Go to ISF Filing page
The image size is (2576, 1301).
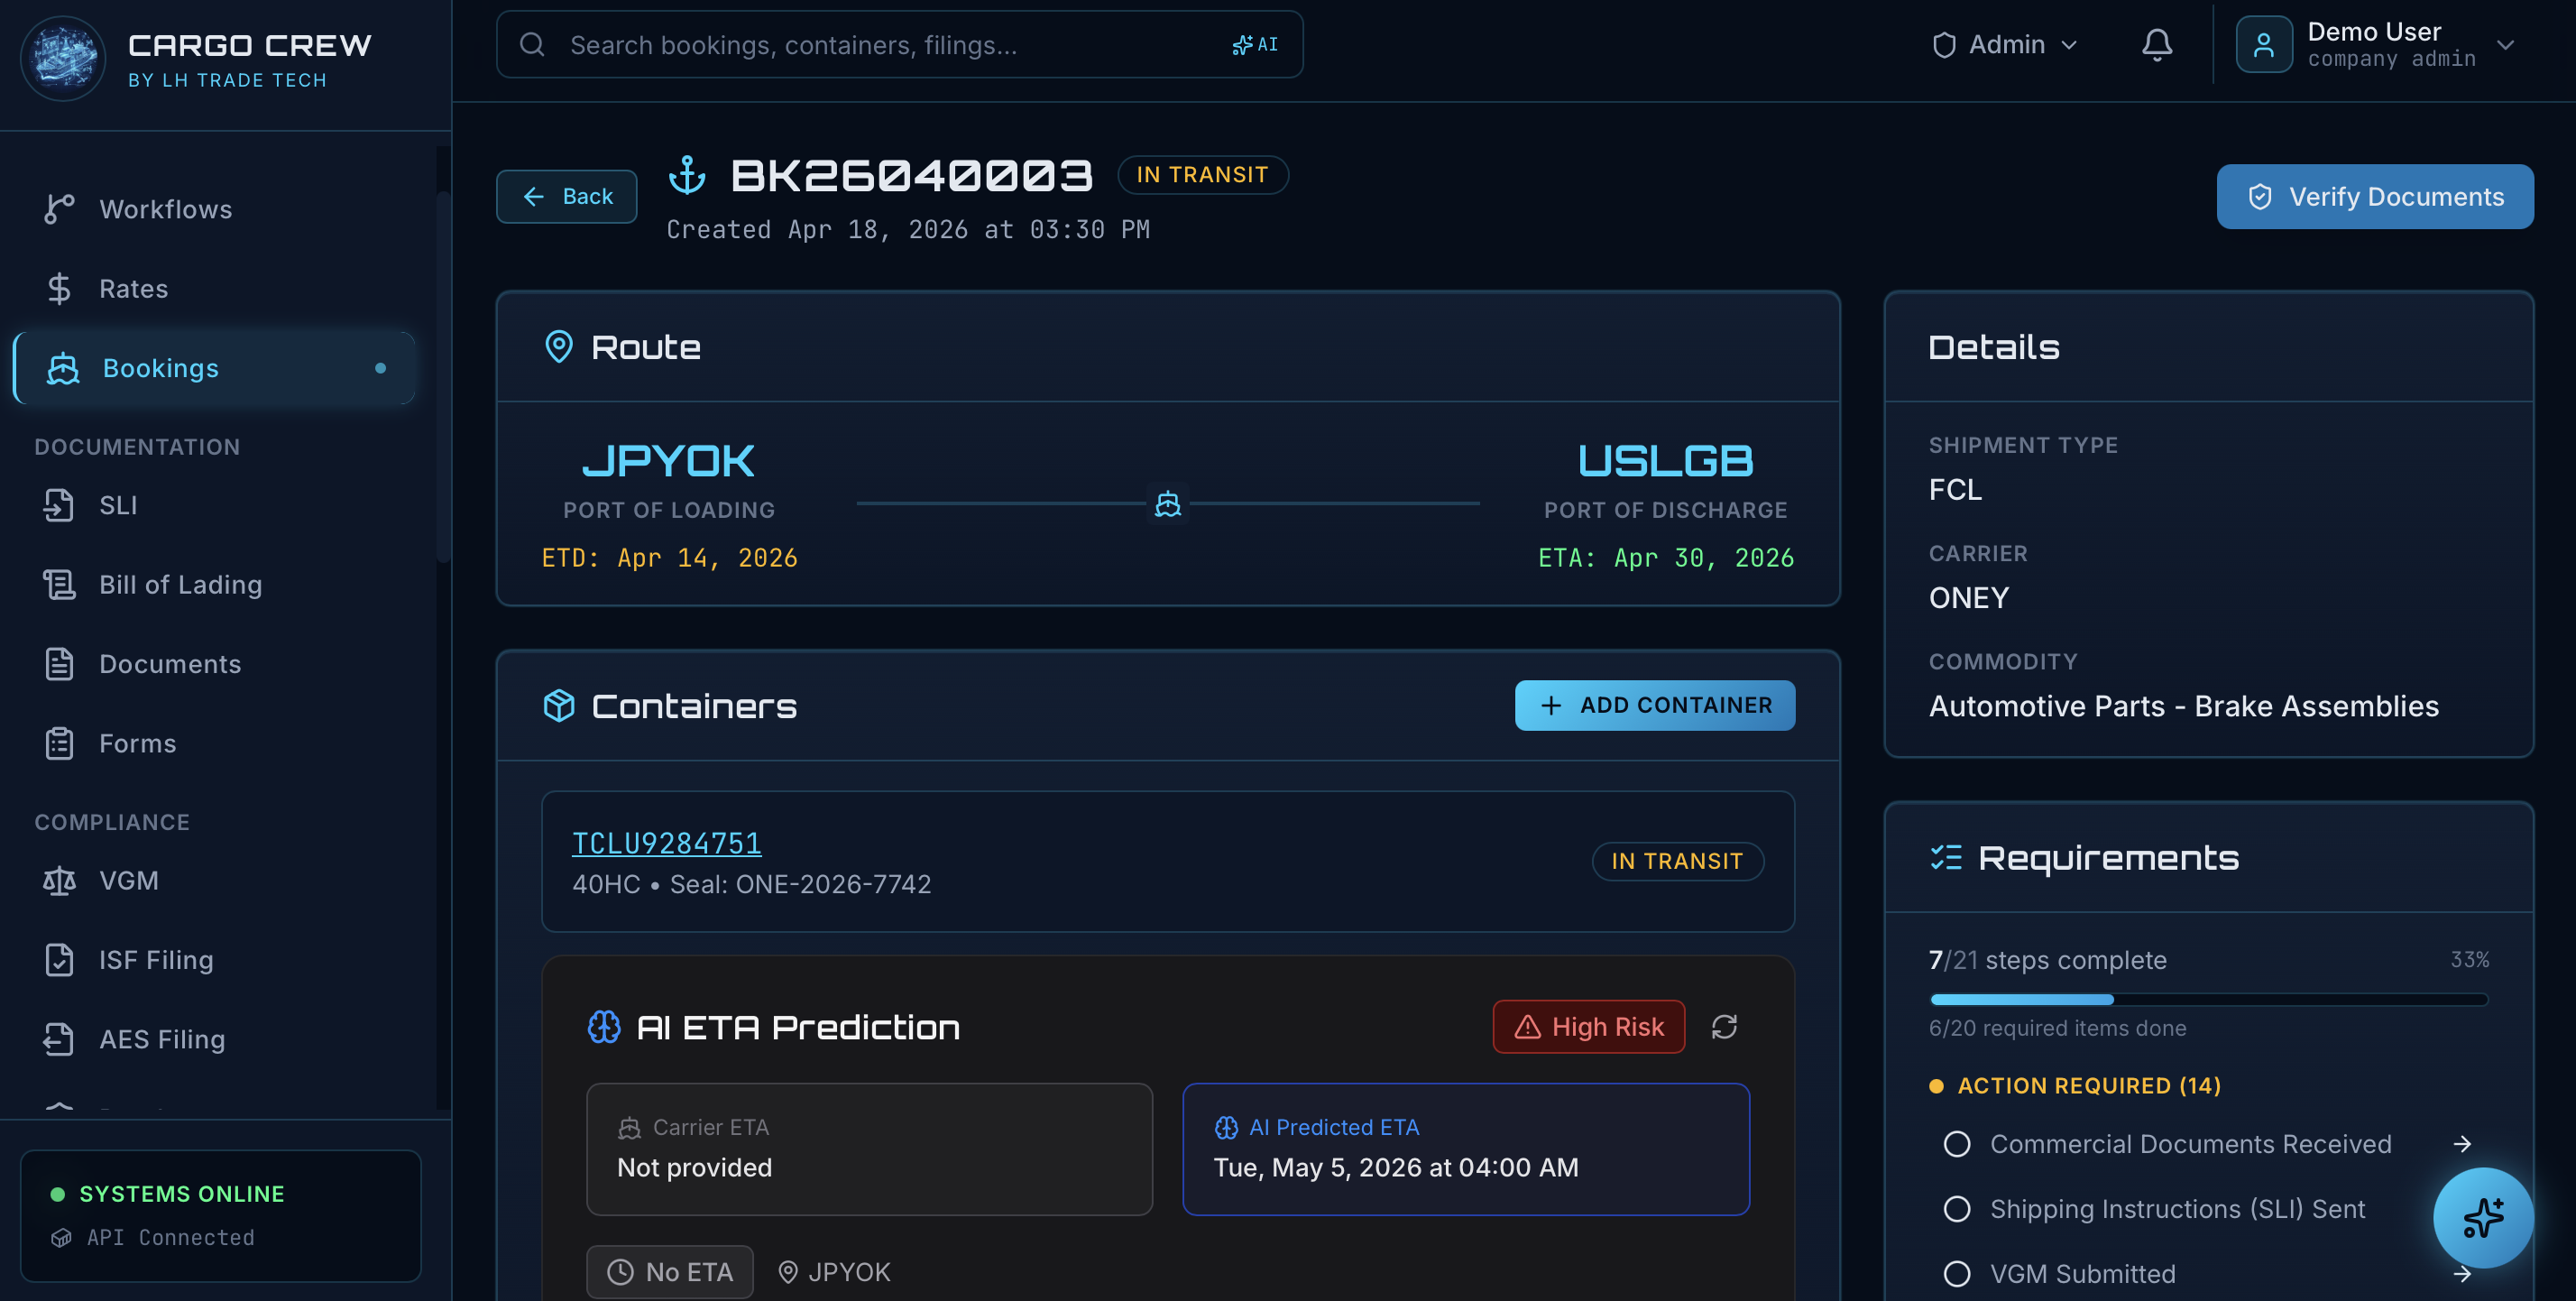(x=156, y=959)
